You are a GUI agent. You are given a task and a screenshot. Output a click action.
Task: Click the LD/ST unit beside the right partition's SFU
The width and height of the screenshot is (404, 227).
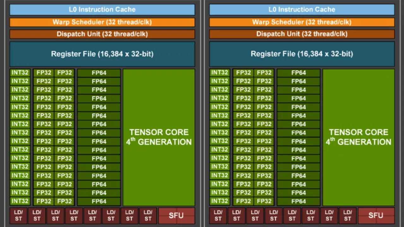click(x=347, y=216)
